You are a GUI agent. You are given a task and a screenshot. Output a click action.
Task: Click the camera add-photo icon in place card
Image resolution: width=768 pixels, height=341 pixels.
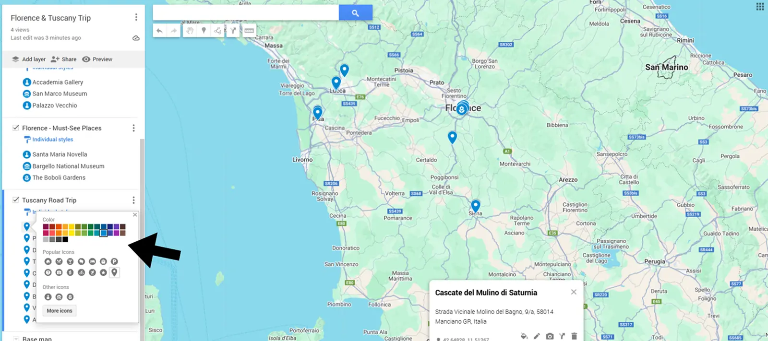(x=550, y=336)
